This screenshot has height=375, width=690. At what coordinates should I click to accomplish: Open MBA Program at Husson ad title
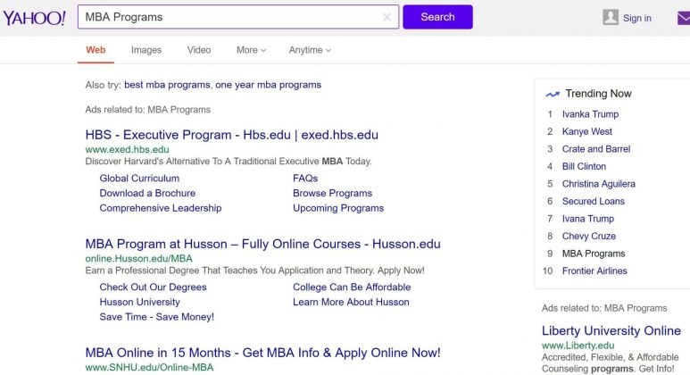[x=262, y=244]
